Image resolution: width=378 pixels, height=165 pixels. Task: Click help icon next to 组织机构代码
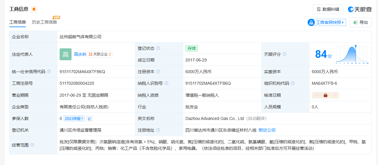pyautogui.click(x=293, y=83)
